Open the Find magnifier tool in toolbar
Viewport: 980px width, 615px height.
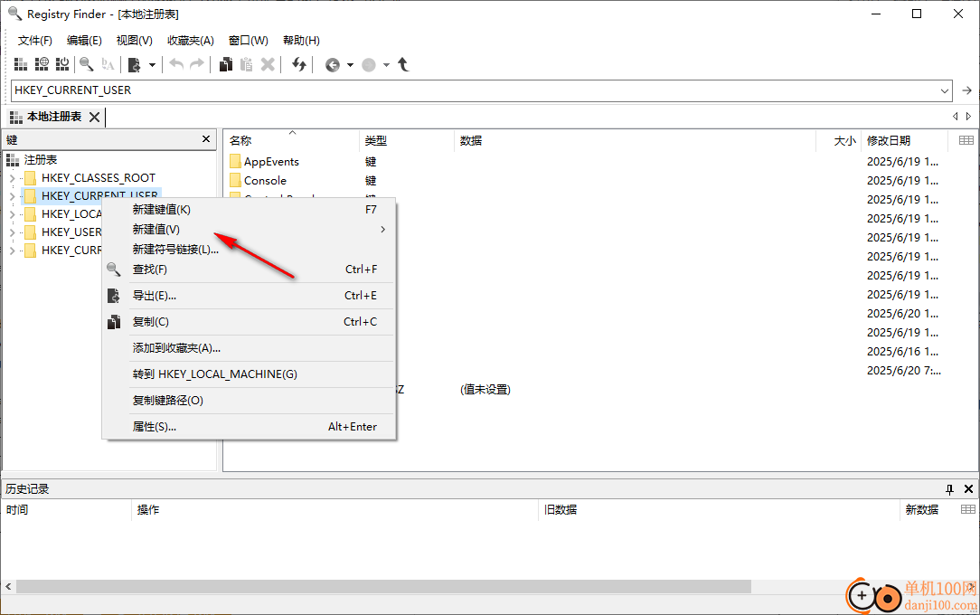click(87, 64)
